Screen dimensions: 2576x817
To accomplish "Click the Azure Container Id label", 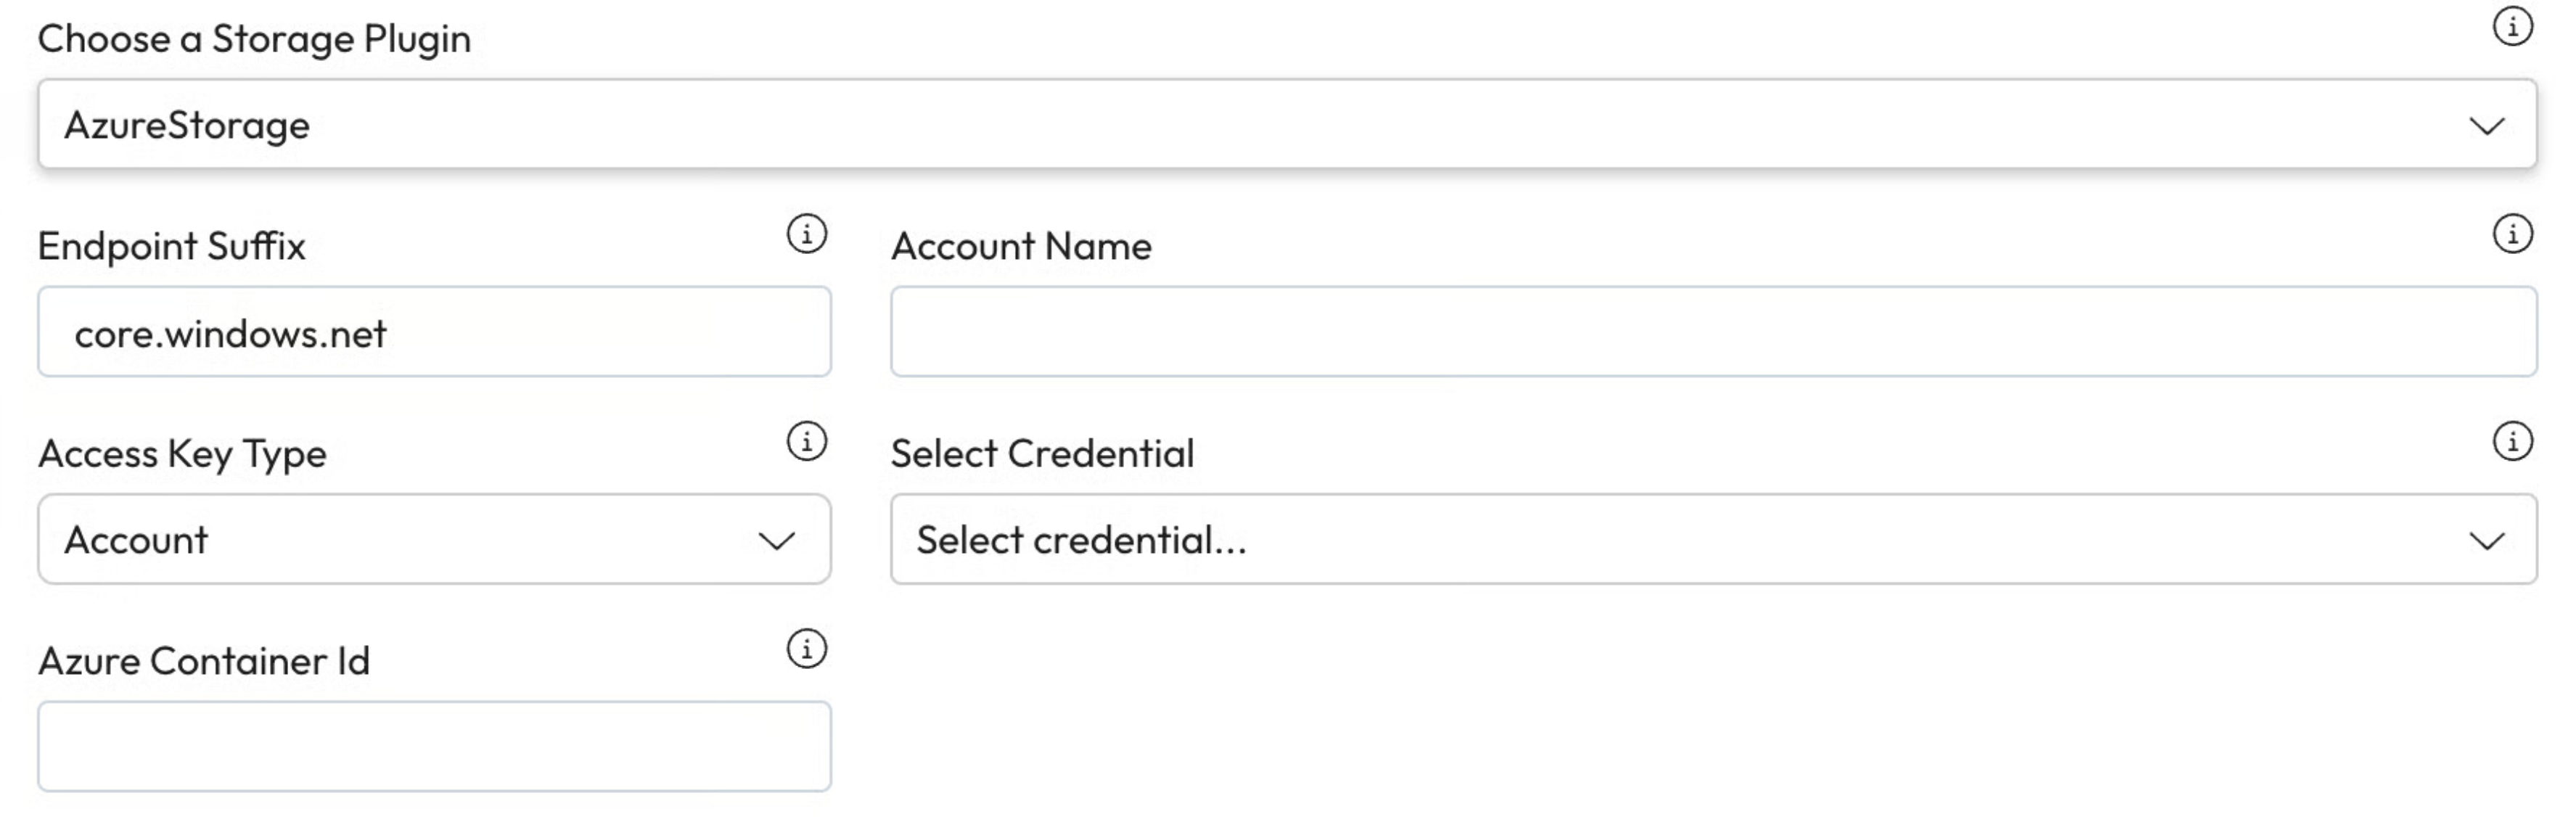I will tap(204, 661).
